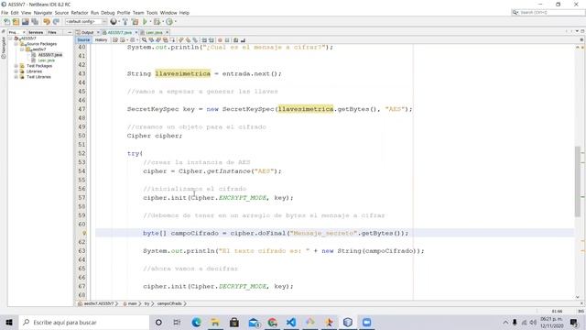
Task: Switch editor to Source view
Action: point(83,40)
